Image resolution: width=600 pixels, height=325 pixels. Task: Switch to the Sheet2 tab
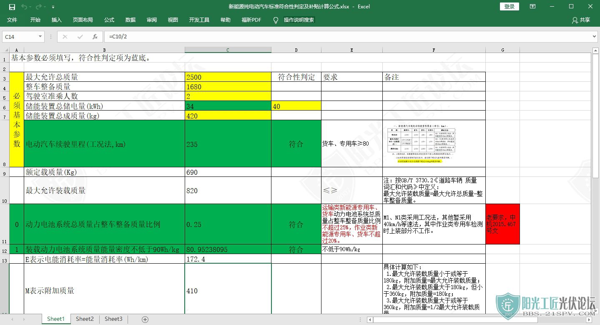tap(85, 319)
